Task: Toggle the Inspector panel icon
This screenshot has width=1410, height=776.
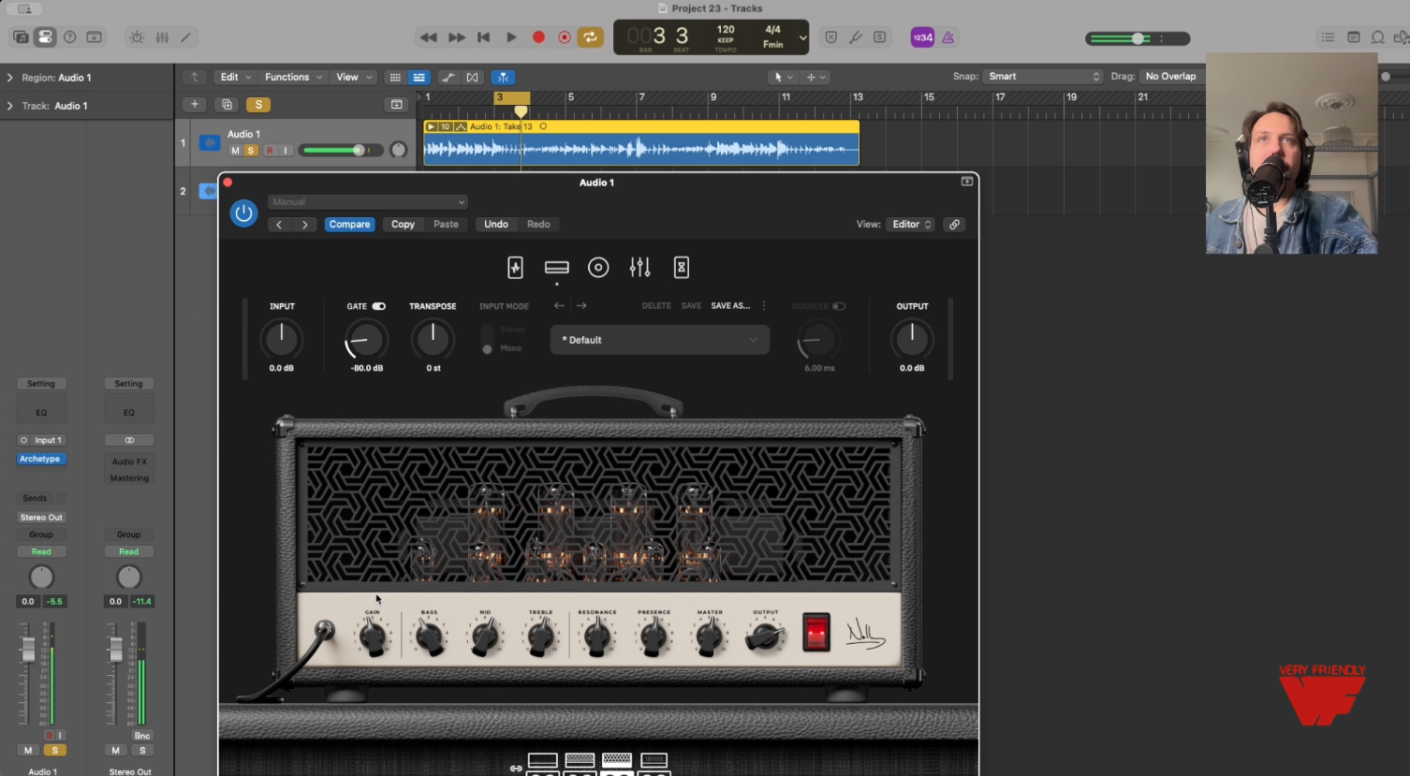Action: pyautogui.click(x=44, y=37)
